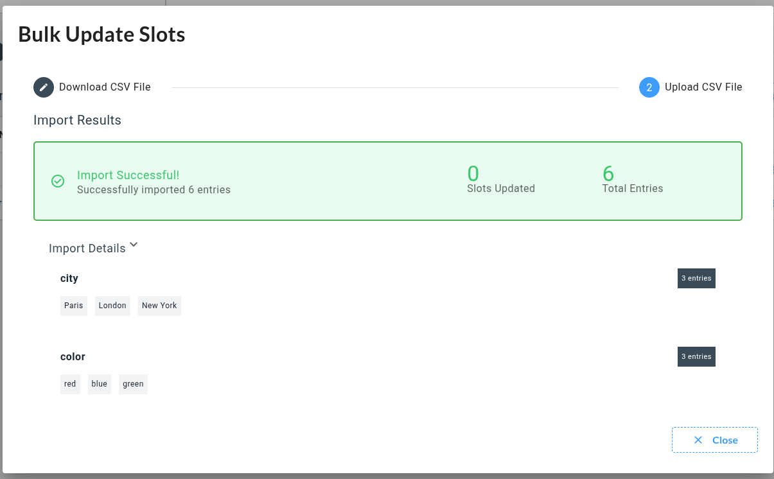Click the London entry chip
This screenshot has width=774, height=479.
(112, 306)
